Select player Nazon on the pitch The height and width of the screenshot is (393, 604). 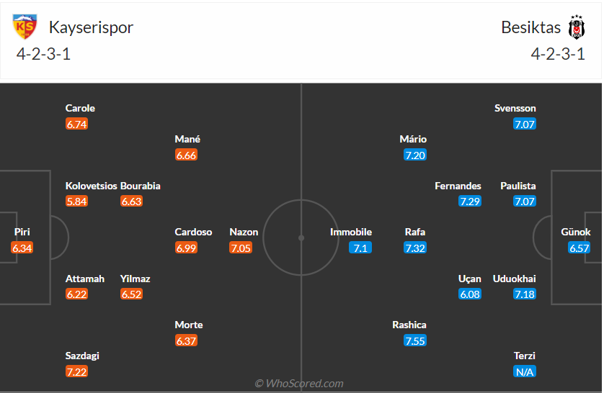(244, 232)
